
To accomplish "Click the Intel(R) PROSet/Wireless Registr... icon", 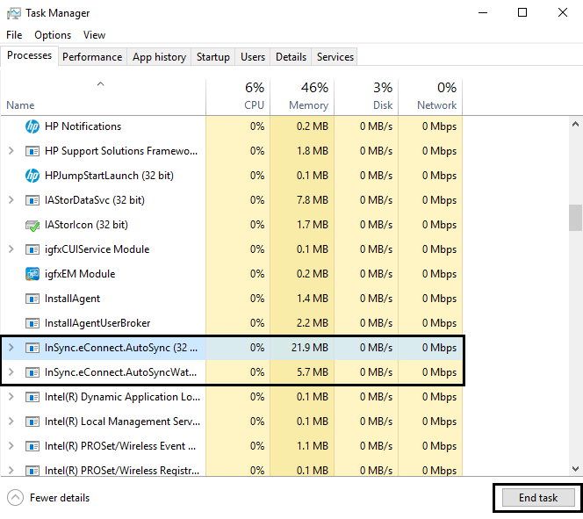I will [x=32, y=471].
